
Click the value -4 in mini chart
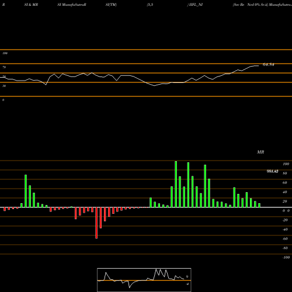click(x=187, y=284)
